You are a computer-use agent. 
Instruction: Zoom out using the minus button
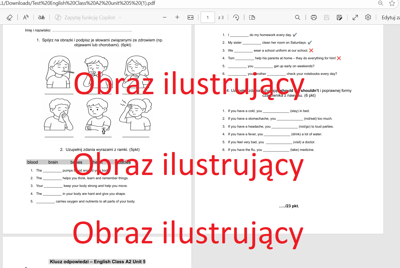point(165,18)
